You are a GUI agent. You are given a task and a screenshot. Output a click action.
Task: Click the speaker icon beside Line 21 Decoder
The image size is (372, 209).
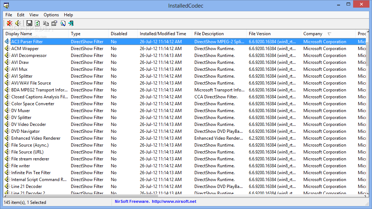[x=7, y=186]
